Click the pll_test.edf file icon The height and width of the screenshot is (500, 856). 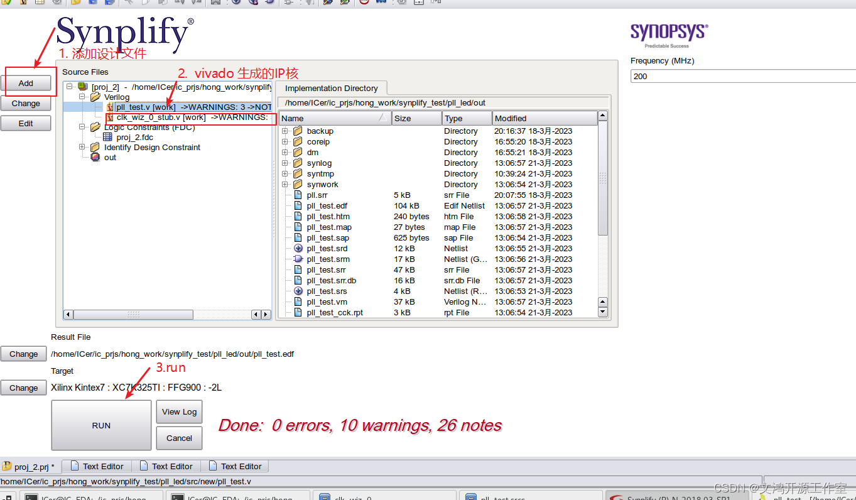tap(298, 206)
